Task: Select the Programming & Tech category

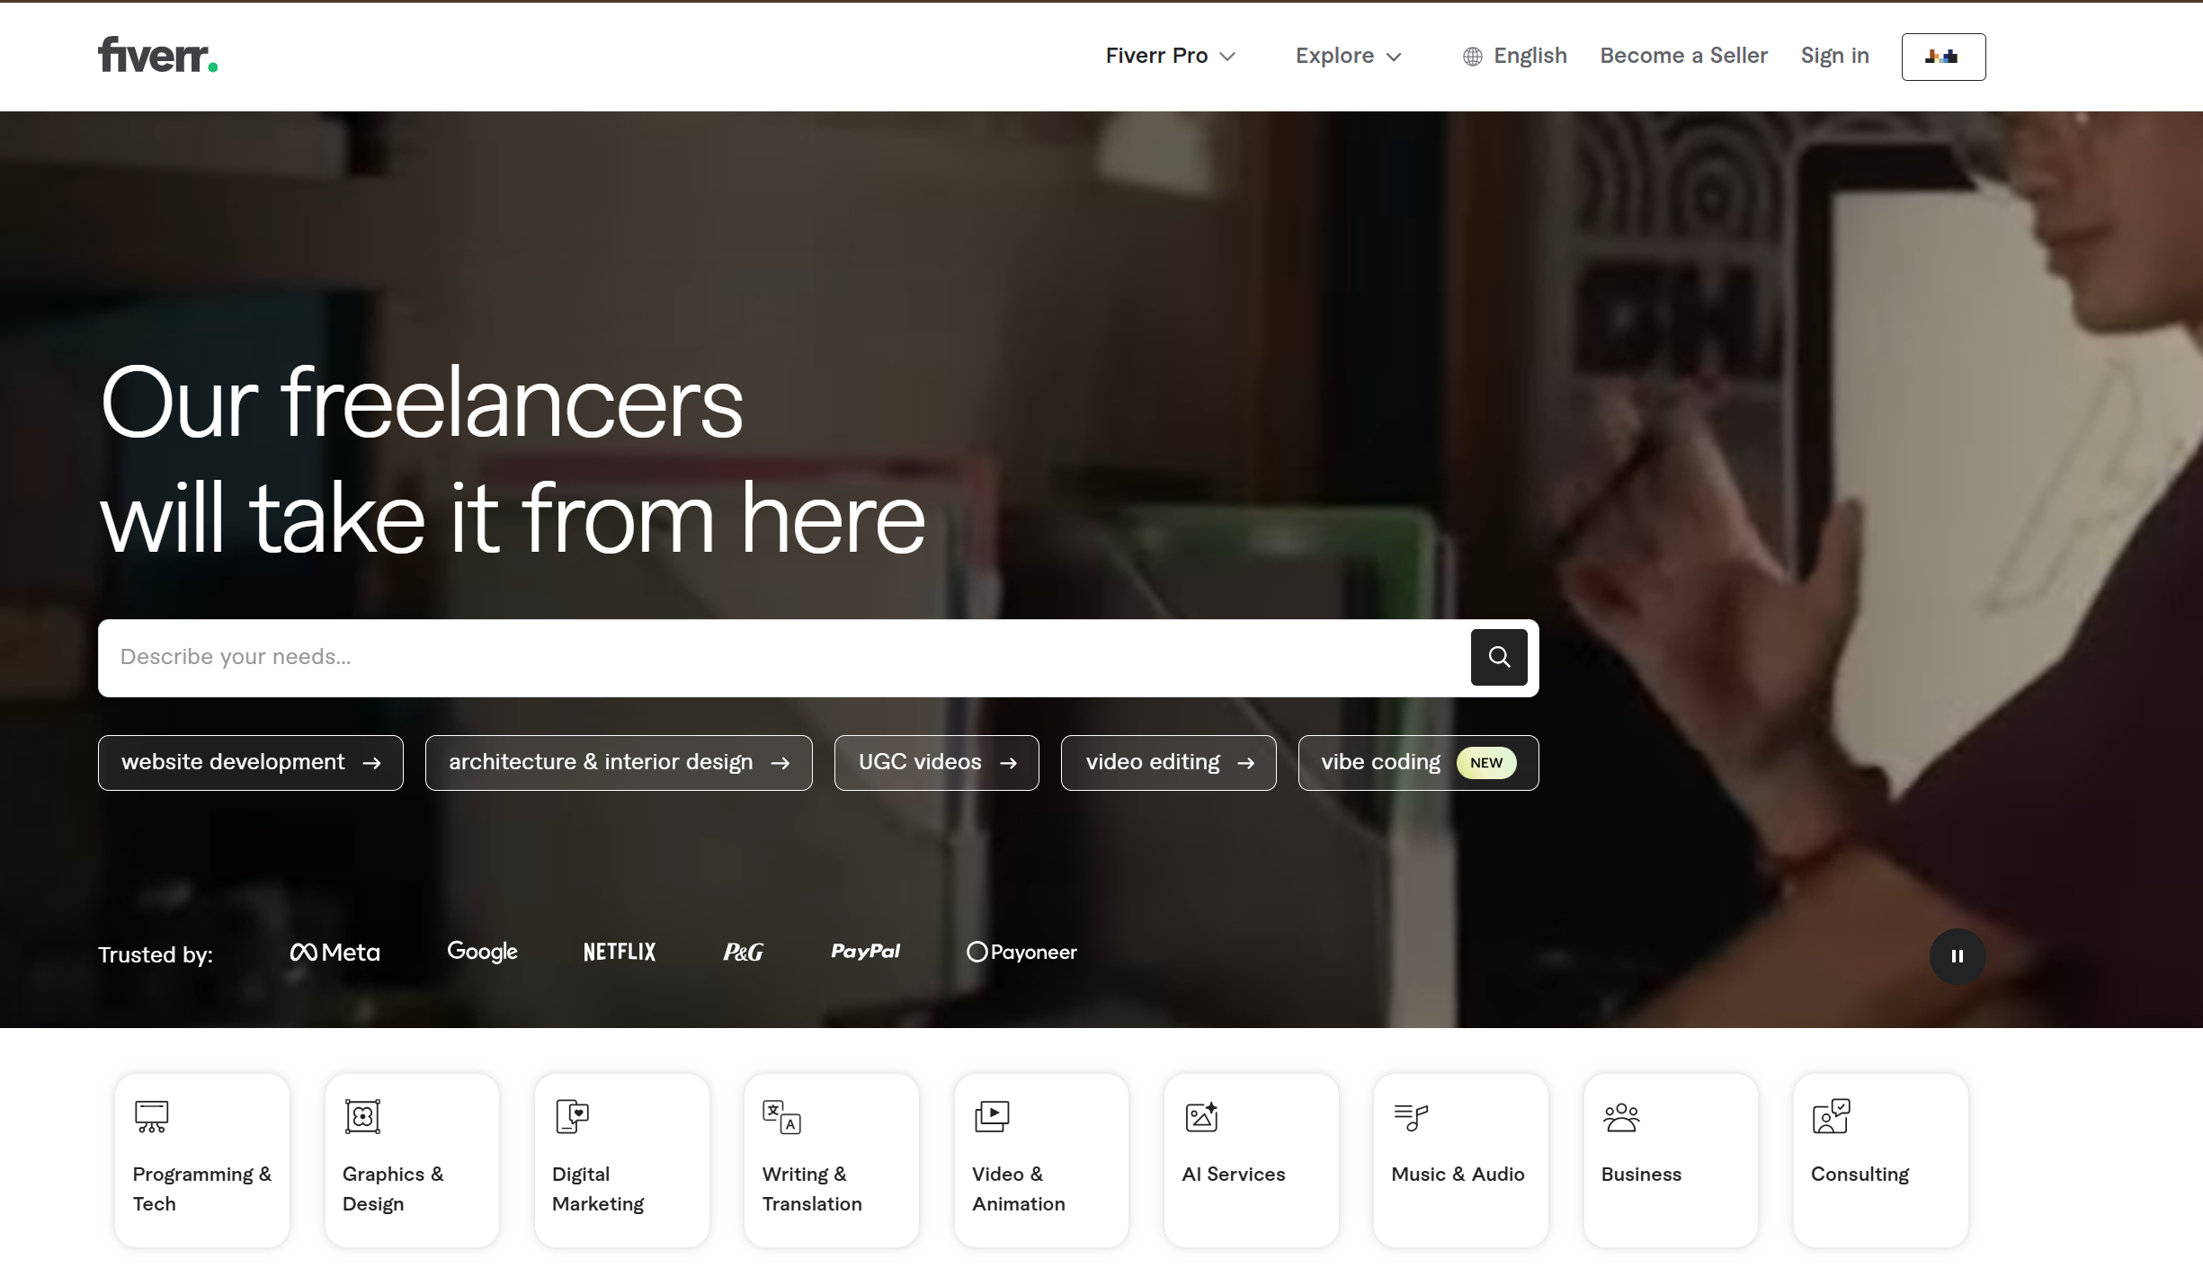Action: (x=201, y=1159)
